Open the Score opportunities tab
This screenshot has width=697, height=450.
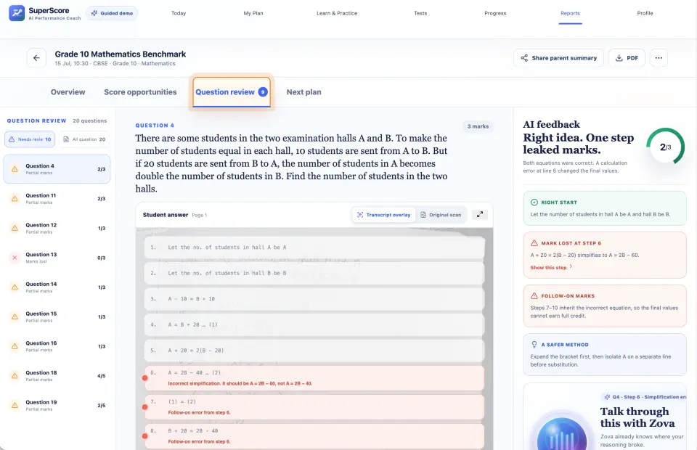click(140, 92)
